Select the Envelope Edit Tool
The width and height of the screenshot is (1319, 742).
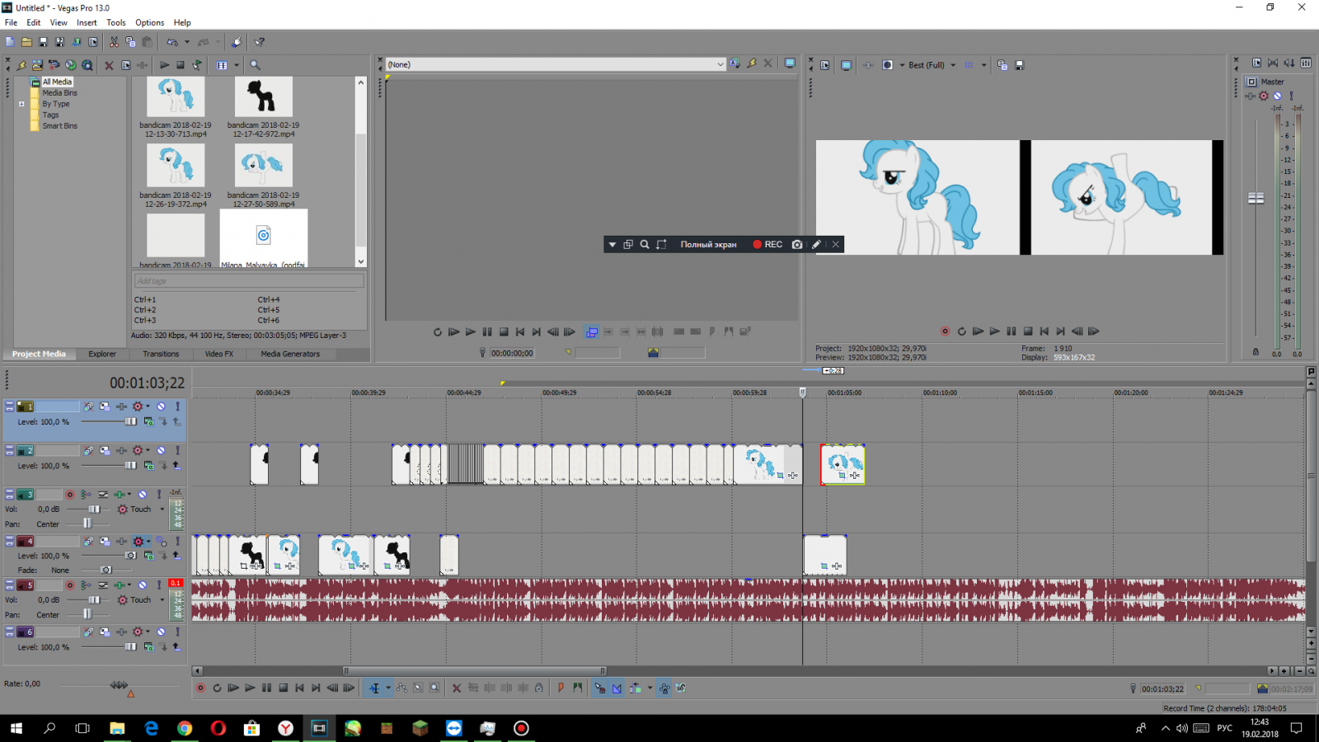coord(401,688)
